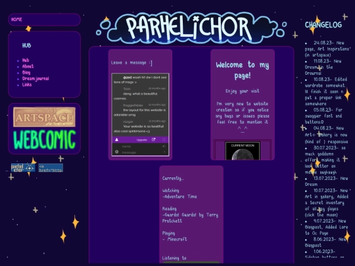Viewport: 355px width, 266px height.
Task: Click the 11.08.23 changelog entry
Action: (323, 67)
